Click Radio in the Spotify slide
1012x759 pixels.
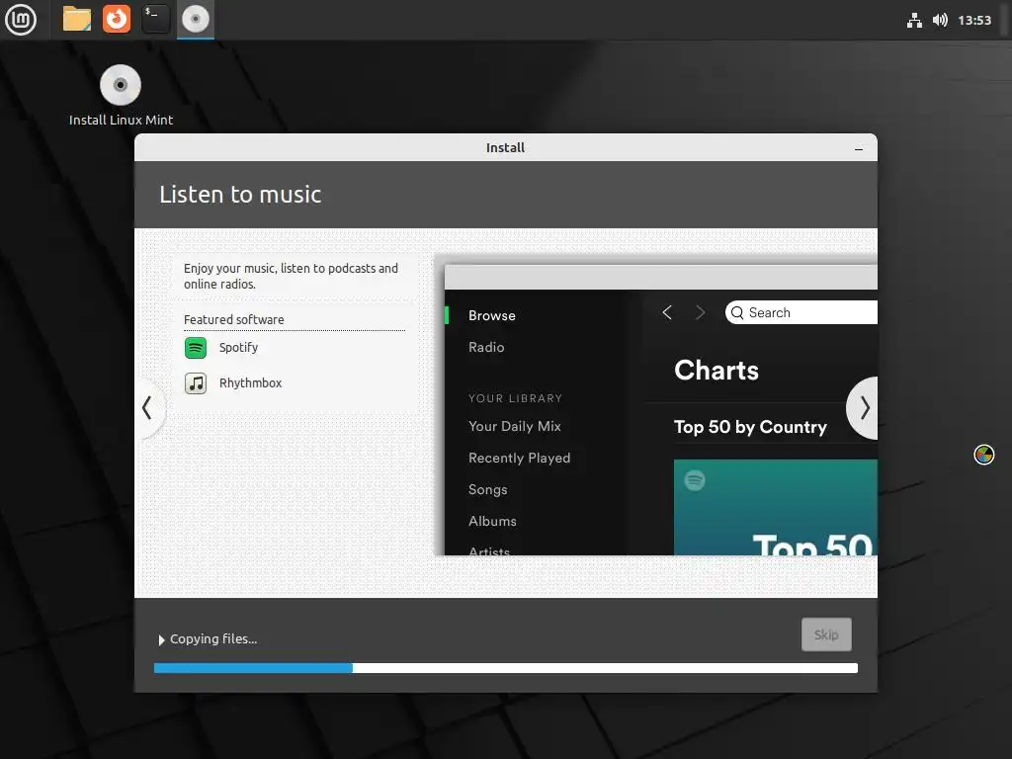tap(486, 347)
